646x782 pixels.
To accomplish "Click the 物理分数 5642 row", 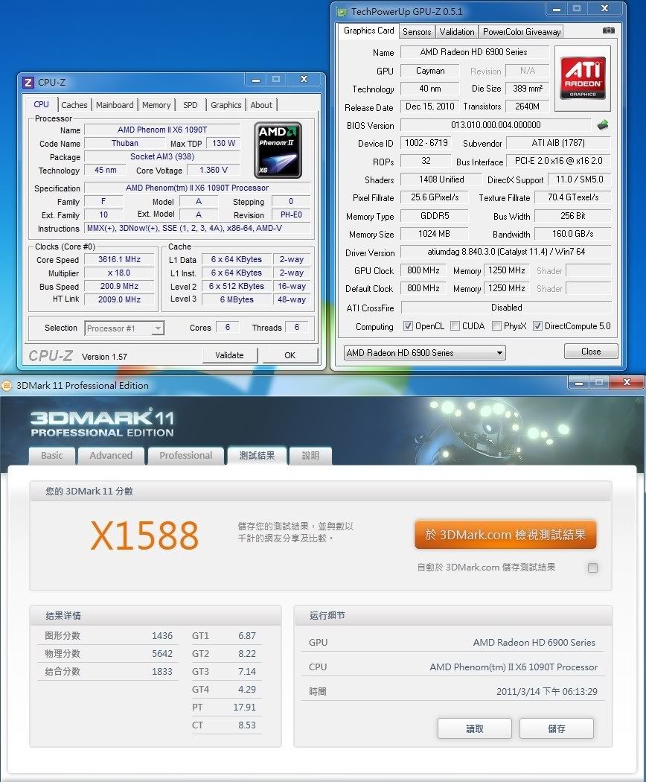I will coord(108,654).
